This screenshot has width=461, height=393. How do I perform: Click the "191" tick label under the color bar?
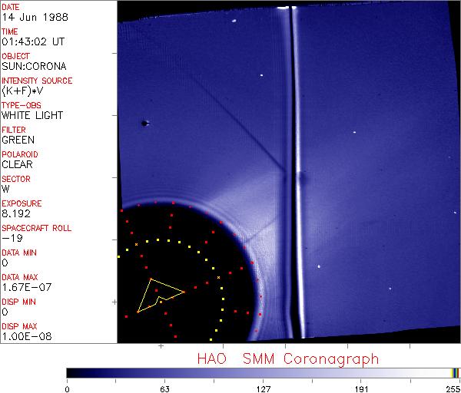point(361,388)
